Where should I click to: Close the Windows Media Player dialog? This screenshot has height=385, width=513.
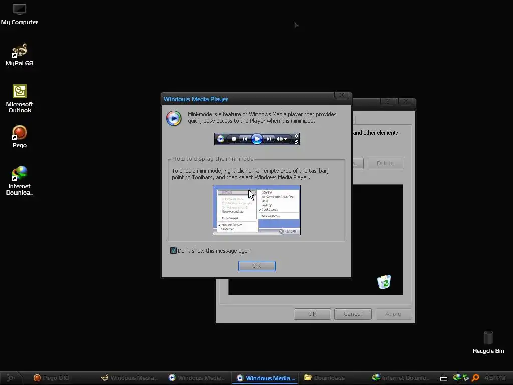[342, 95]
